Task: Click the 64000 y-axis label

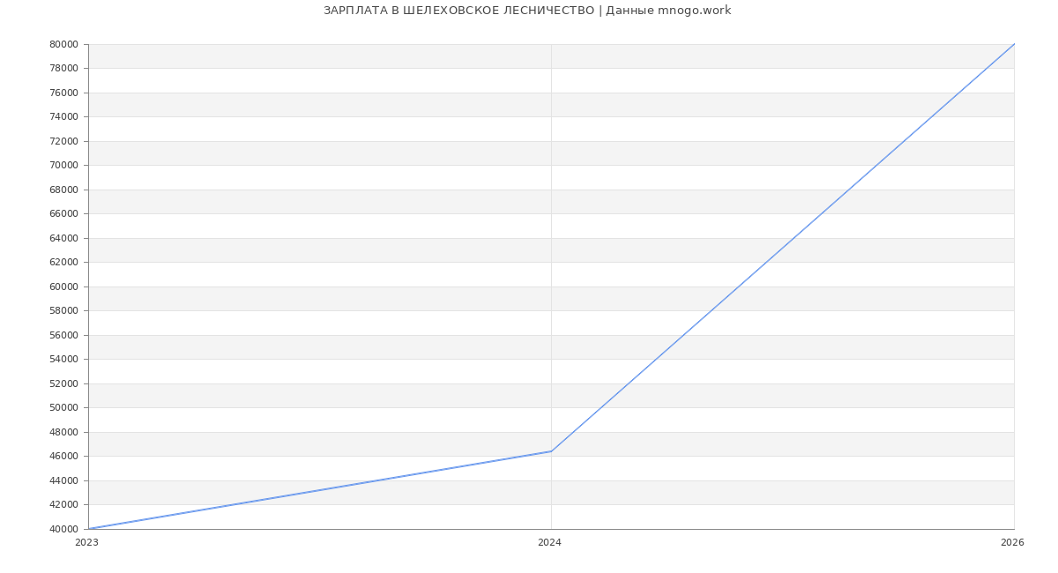Action: (x=64, y=238)
